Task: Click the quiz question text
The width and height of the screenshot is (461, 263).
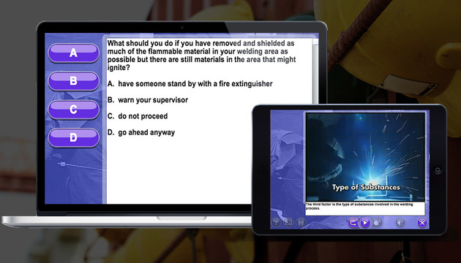Action: [201, 56]
